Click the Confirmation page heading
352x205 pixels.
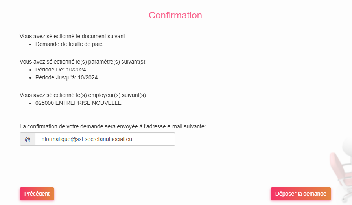pyautogui.click(x=175, y=15)
